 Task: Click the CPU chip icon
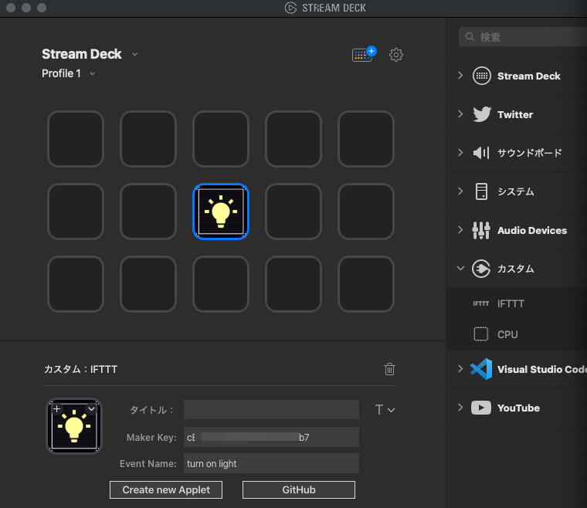coord(481,334)
